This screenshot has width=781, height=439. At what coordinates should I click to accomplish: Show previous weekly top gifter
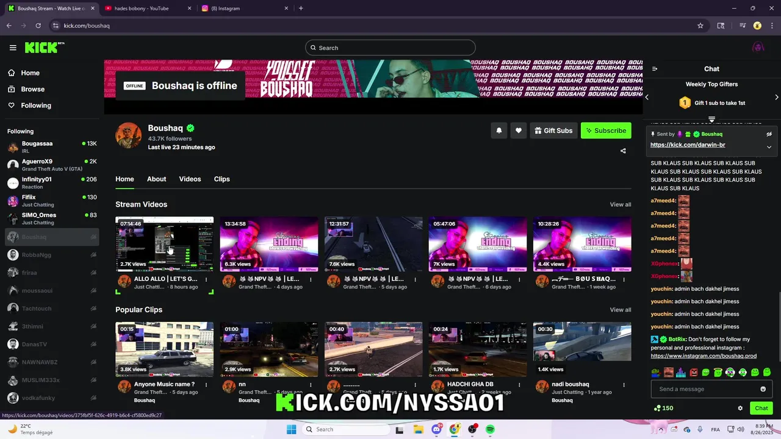[647, 97]
